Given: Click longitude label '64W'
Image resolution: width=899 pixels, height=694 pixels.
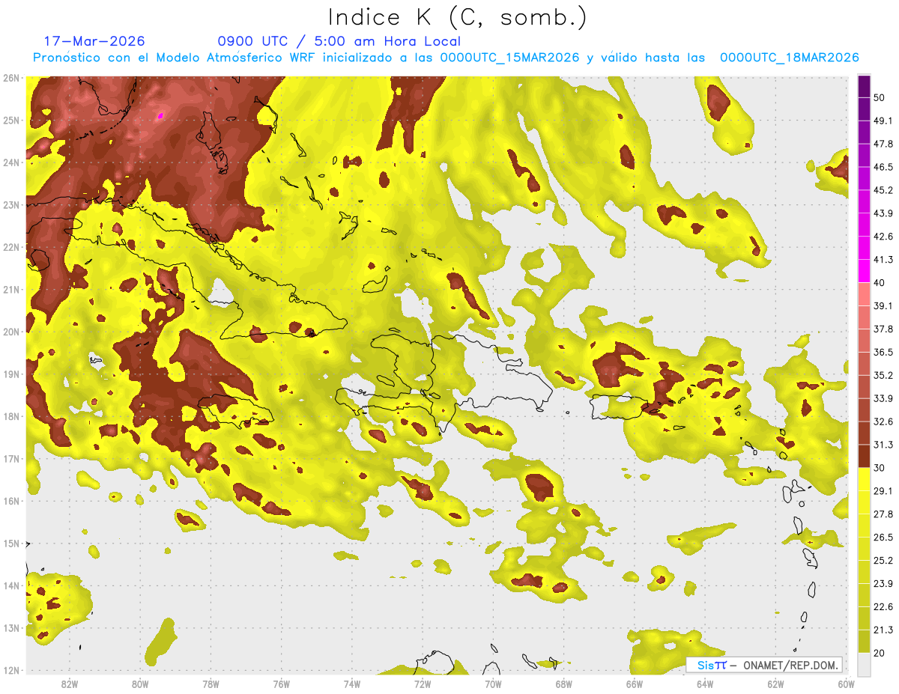Looking at the screenshot, I should click(x=705, y=684).
